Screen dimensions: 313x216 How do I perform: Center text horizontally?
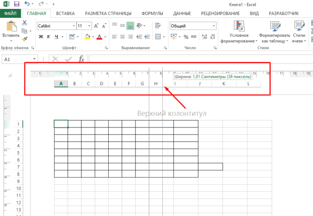[123, 37]
